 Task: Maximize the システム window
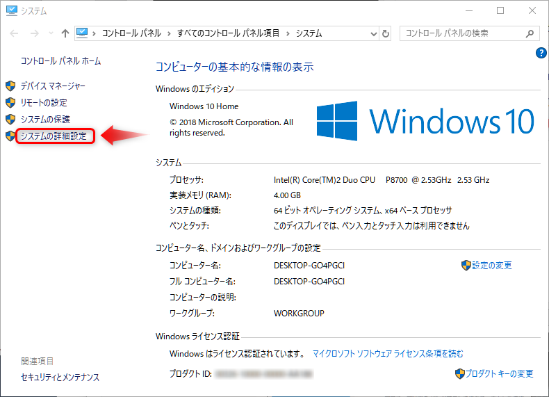click(x=500, y=11)
